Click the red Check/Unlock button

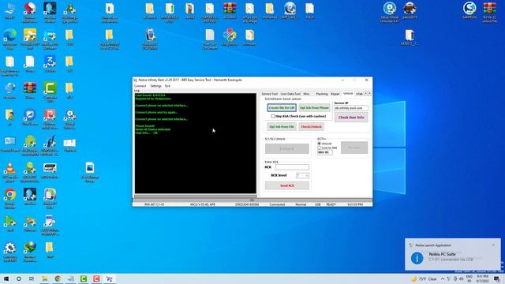coord(311,127)
